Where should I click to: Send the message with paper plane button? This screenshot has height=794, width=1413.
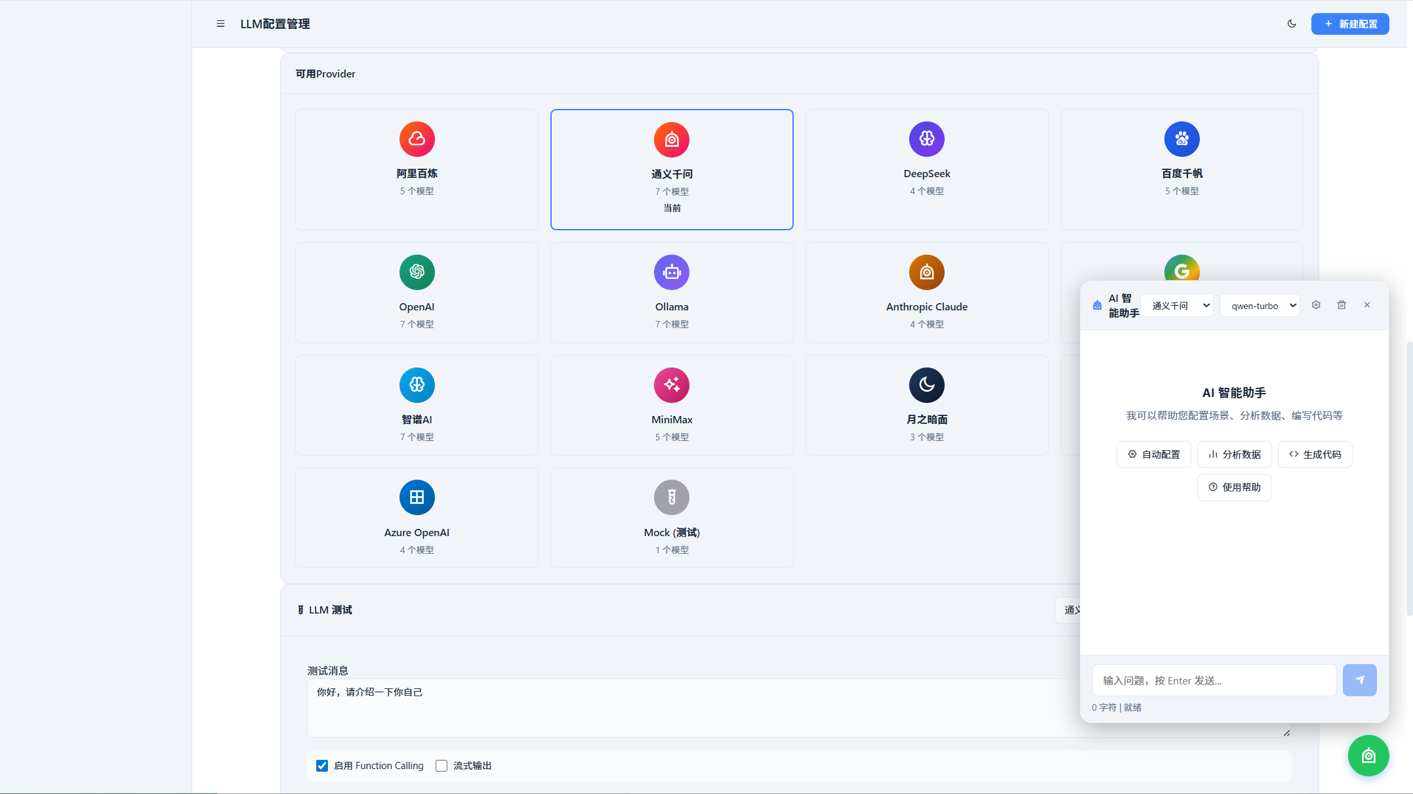pyautogui.click(x=1360, y=680)
